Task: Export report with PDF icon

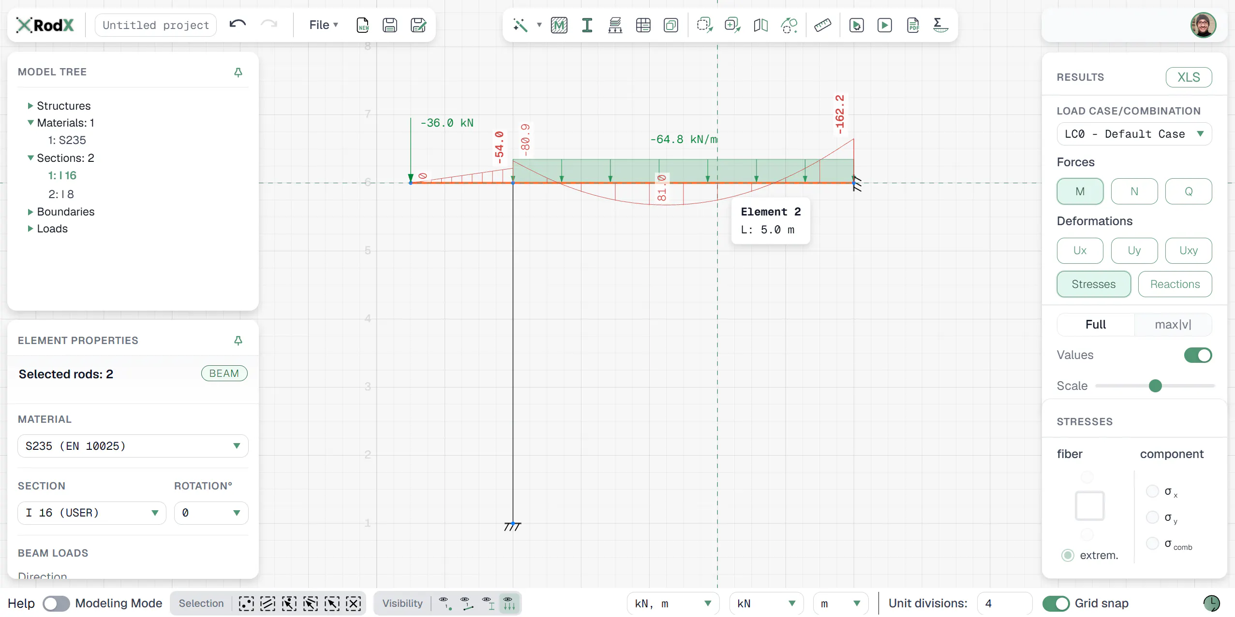Action: [x=913, y=25]
